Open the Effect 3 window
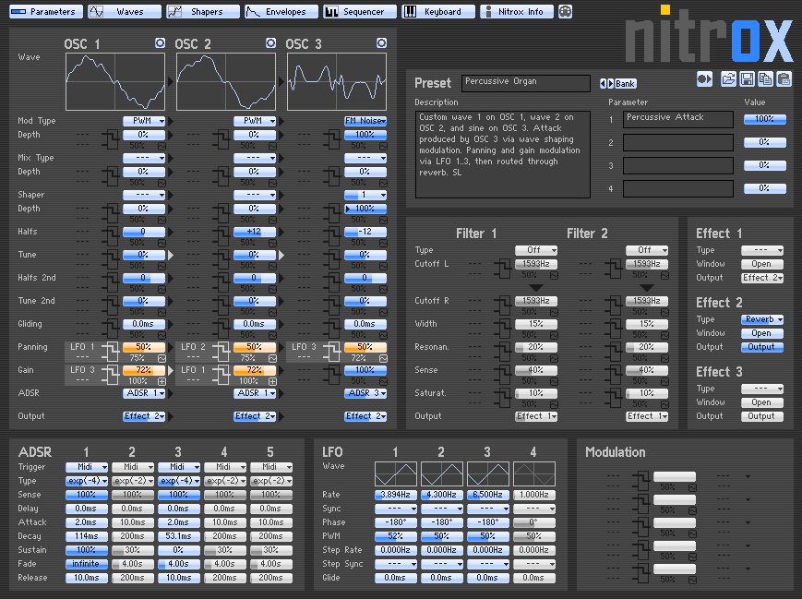The image size is (802, 599). pos(762,402)
